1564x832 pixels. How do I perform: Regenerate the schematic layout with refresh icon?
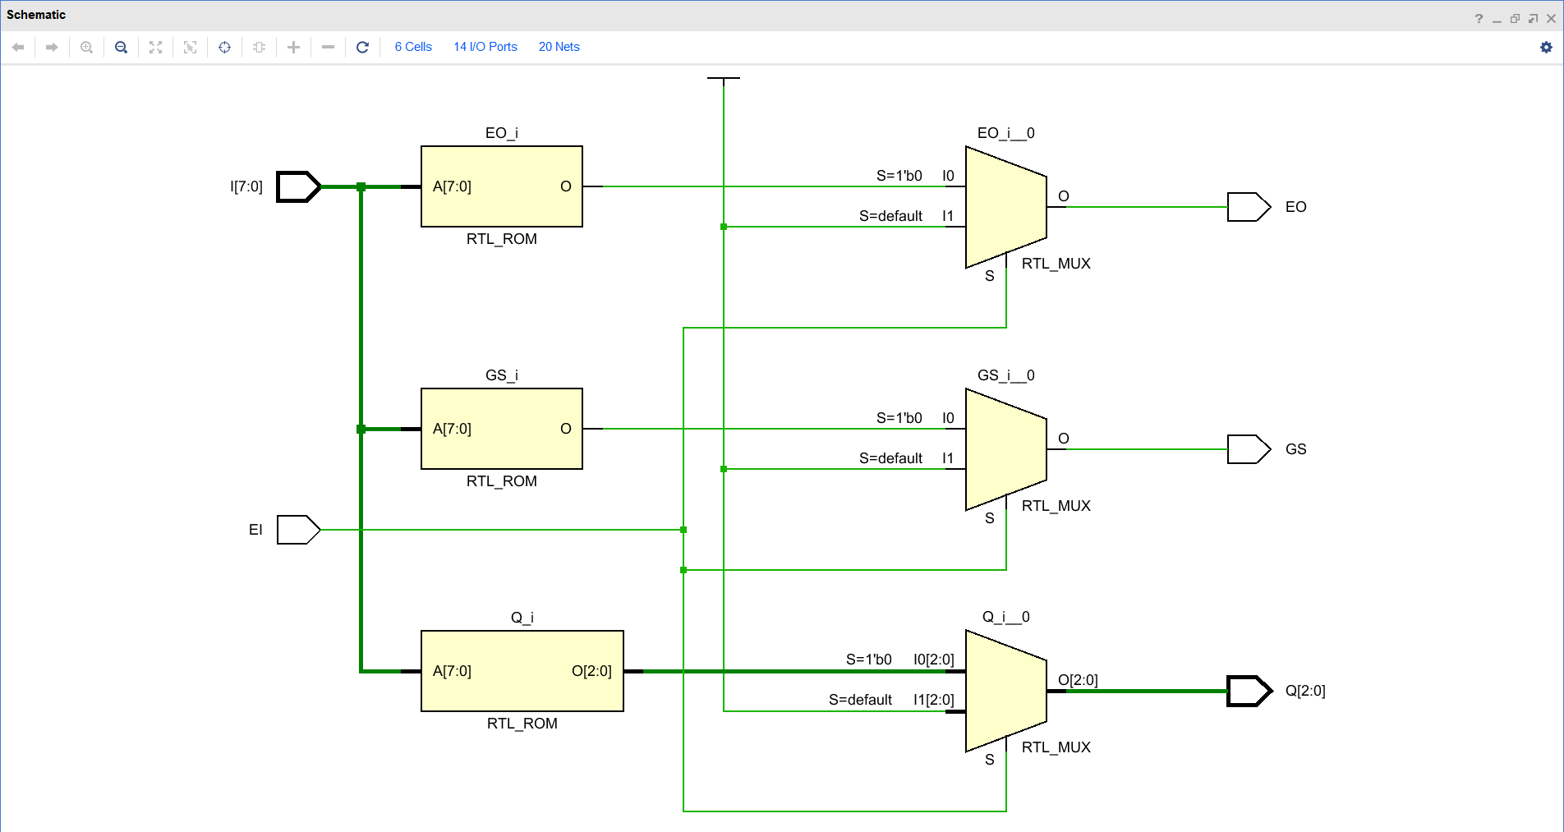(362, 47)
